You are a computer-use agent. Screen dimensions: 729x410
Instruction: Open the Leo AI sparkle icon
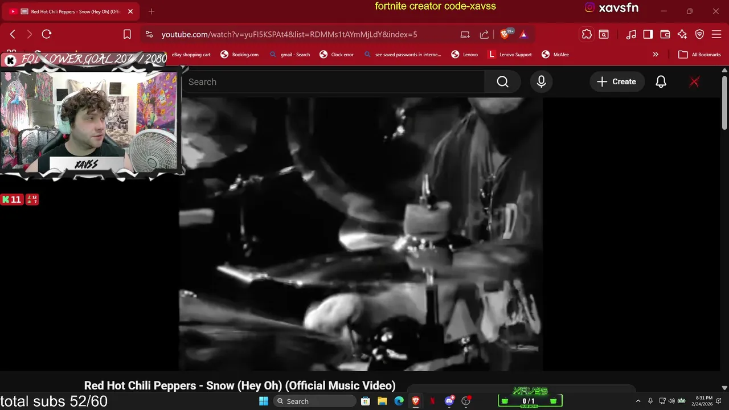click(682, 34)
